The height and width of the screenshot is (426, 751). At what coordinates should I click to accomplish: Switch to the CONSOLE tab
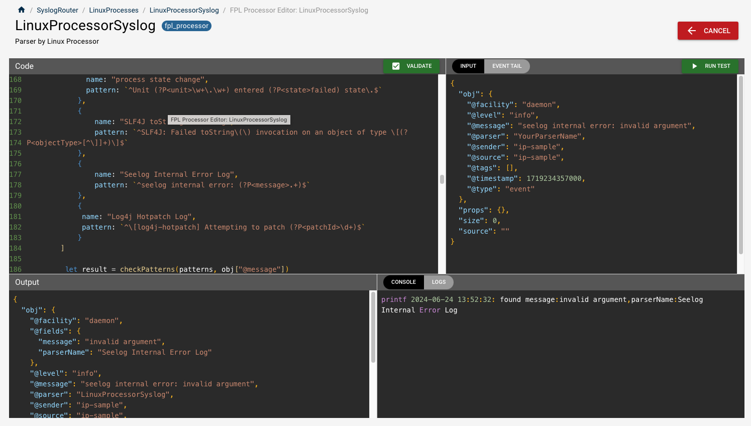[x=403, y=282]
